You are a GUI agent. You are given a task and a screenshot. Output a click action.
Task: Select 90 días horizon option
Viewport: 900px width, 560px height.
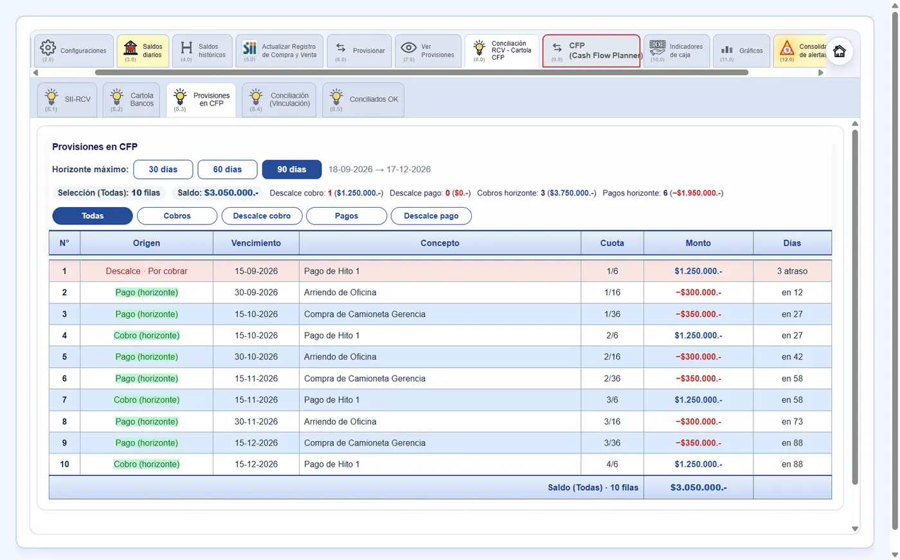292,169
